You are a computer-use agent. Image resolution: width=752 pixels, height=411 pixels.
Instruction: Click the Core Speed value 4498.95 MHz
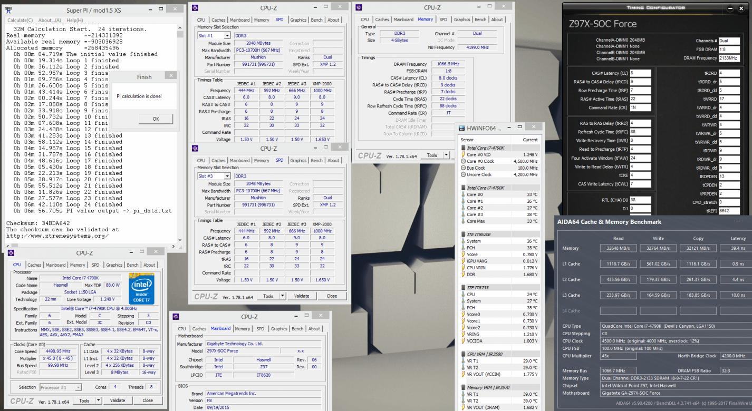(58, 351)
